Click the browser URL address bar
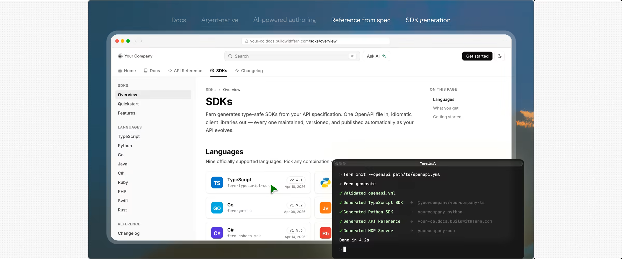 [316, 41]
